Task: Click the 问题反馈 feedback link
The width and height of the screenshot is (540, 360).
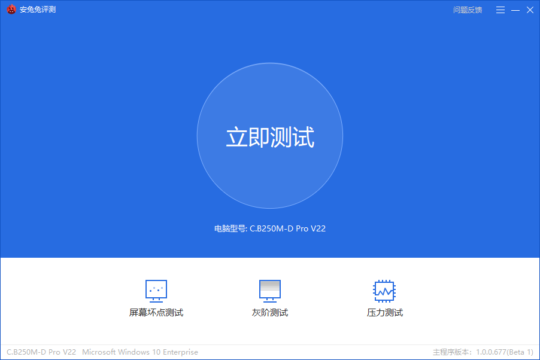Action: [468, 10]
